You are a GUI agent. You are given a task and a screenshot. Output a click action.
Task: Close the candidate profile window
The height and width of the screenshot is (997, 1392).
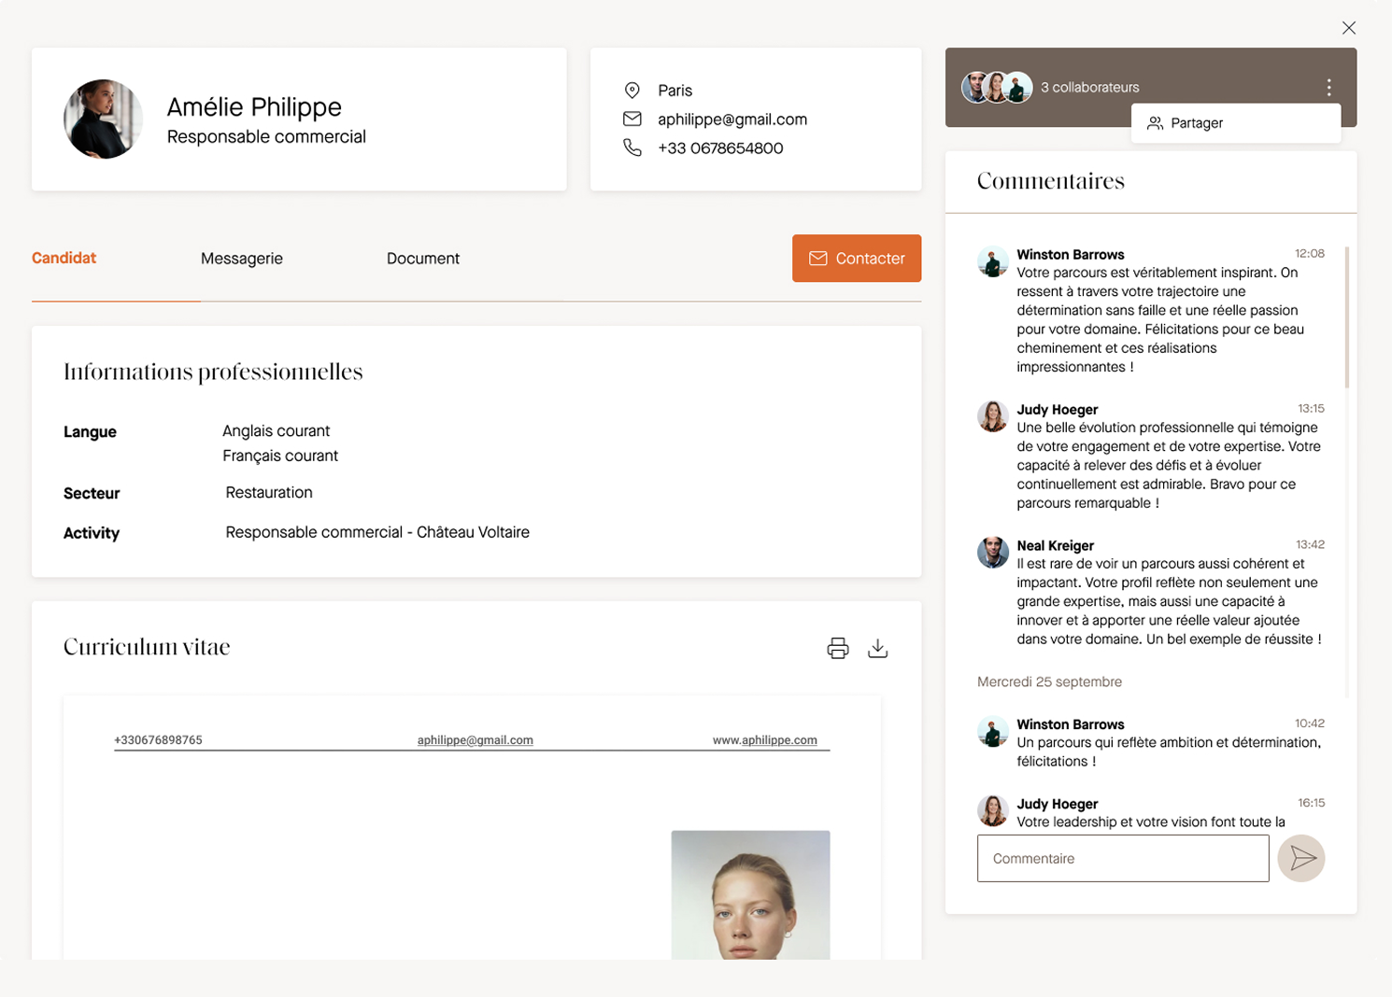pos(1348,28)
